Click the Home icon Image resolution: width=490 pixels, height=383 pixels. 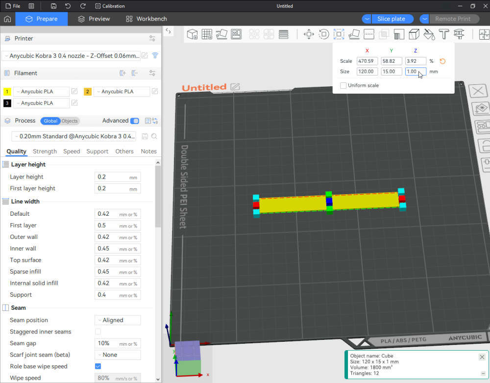[7, 19]
